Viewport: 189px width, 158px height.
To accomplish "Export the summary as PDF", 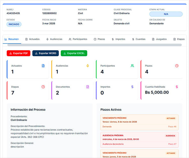I will pyautogui.click(x=19, y=53).
